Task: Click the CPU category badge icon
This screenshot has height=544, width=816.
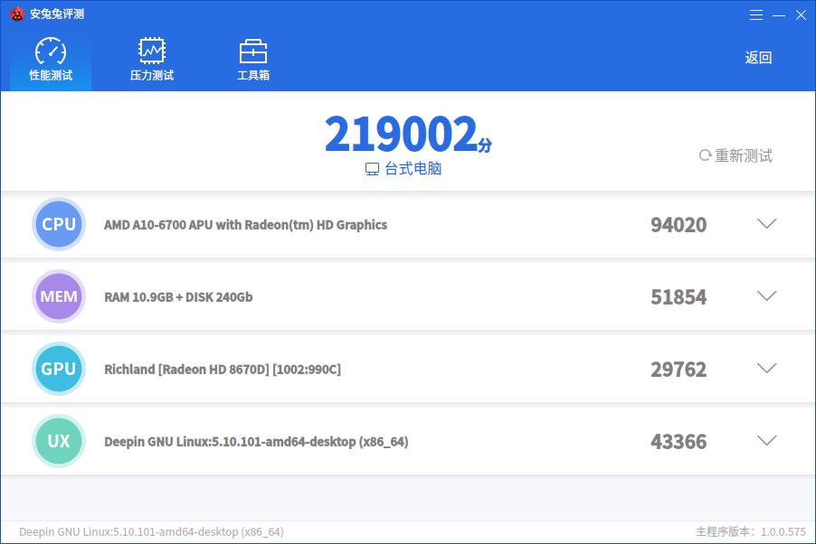Action: pos(59,224)
